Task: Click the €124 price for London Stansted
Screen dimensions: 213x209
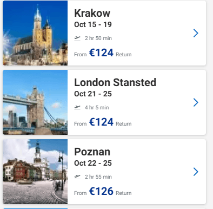Action: click(101, 122)
